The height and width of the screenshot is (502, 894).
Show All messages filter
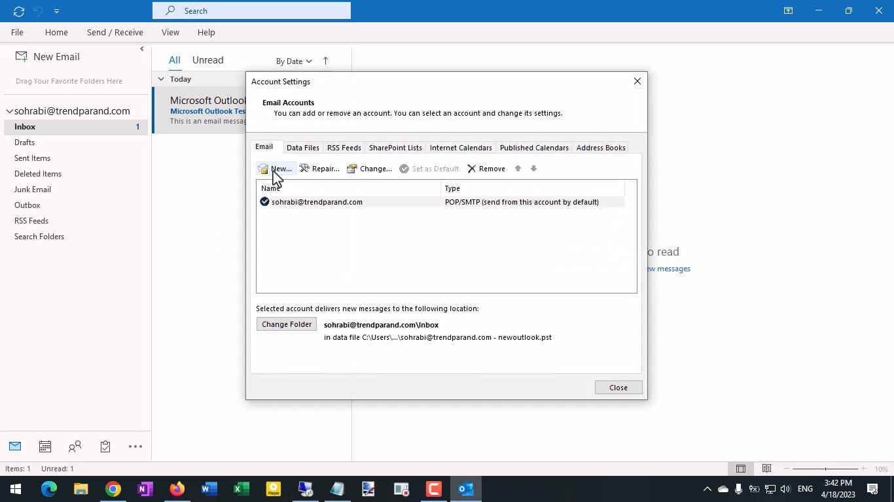pos(174,60)
